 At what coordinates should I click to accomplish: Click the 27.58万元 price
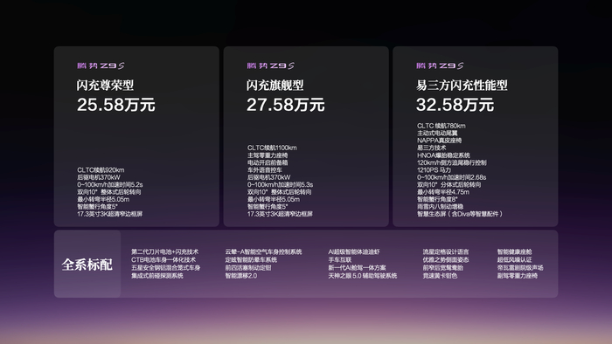point(285,105)
